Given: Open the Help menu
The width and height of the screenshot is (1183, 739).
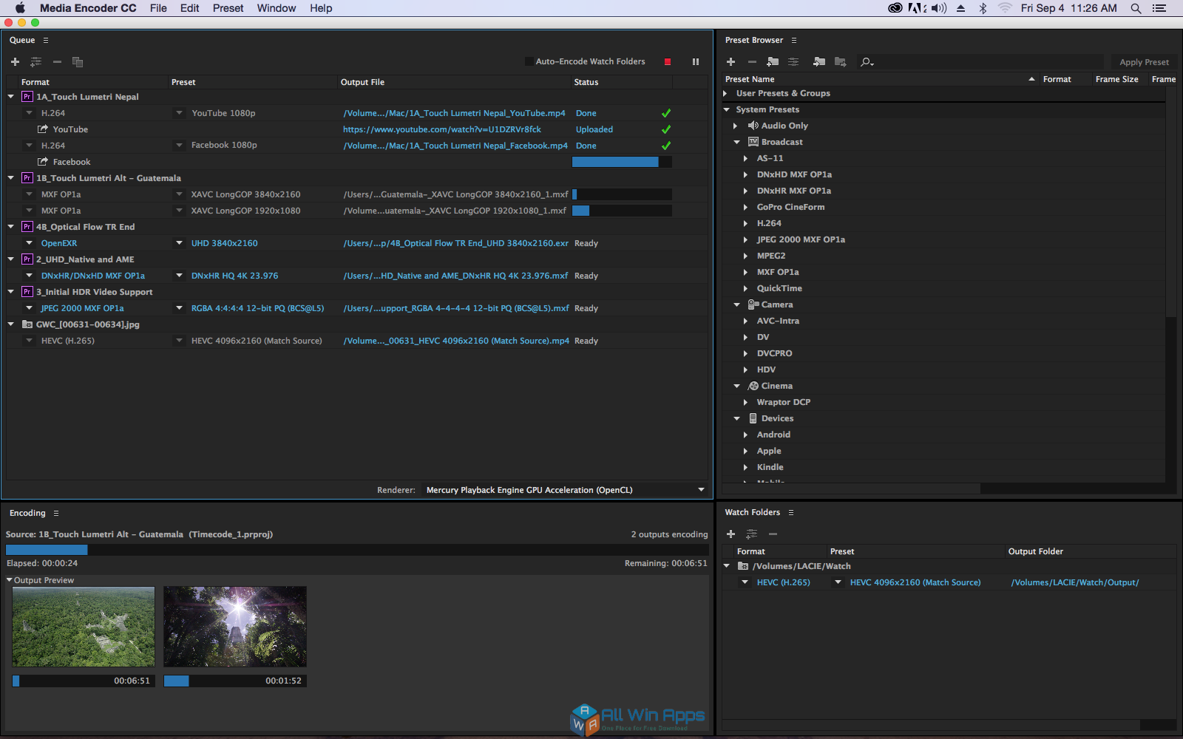Looking at the screenshot, I should click(321, 8).
